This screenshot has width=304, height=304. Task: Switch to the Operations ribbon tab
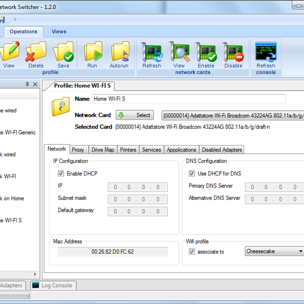23,32
